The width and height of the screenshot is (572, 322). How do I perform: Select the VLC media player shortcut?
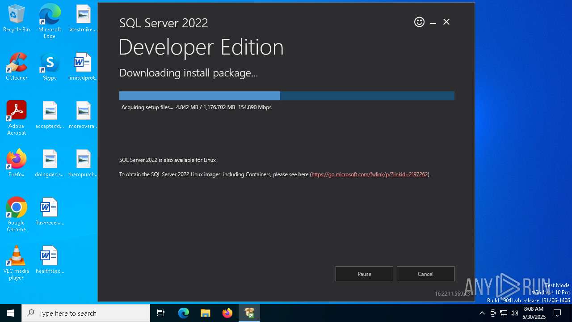point(17,263)
